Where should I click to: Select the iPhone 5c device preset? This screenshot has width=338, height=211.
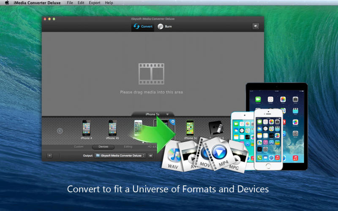190,128
